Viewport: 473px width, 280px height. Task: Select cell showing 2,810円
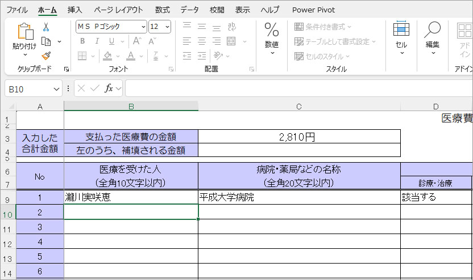coord(299,137)
